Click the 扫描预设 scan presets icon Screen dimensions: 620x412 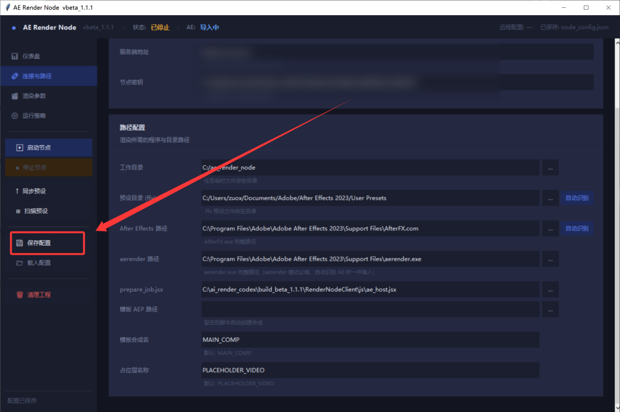coord(18,211)
